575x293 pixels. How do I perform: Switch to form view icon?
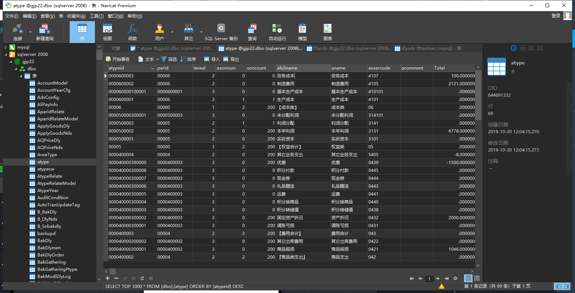click(477, 278)
